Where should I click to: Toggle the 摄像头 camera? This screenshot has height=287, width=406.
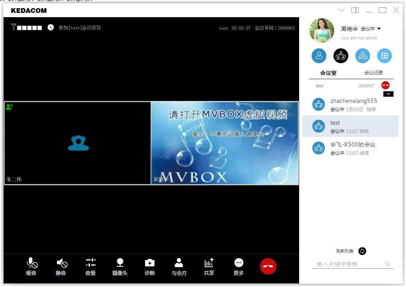pos(120,267)
